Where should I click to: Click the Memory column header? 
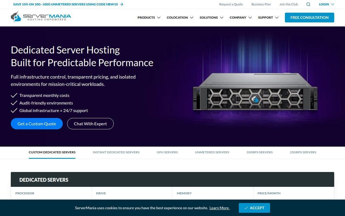(184, 193)
